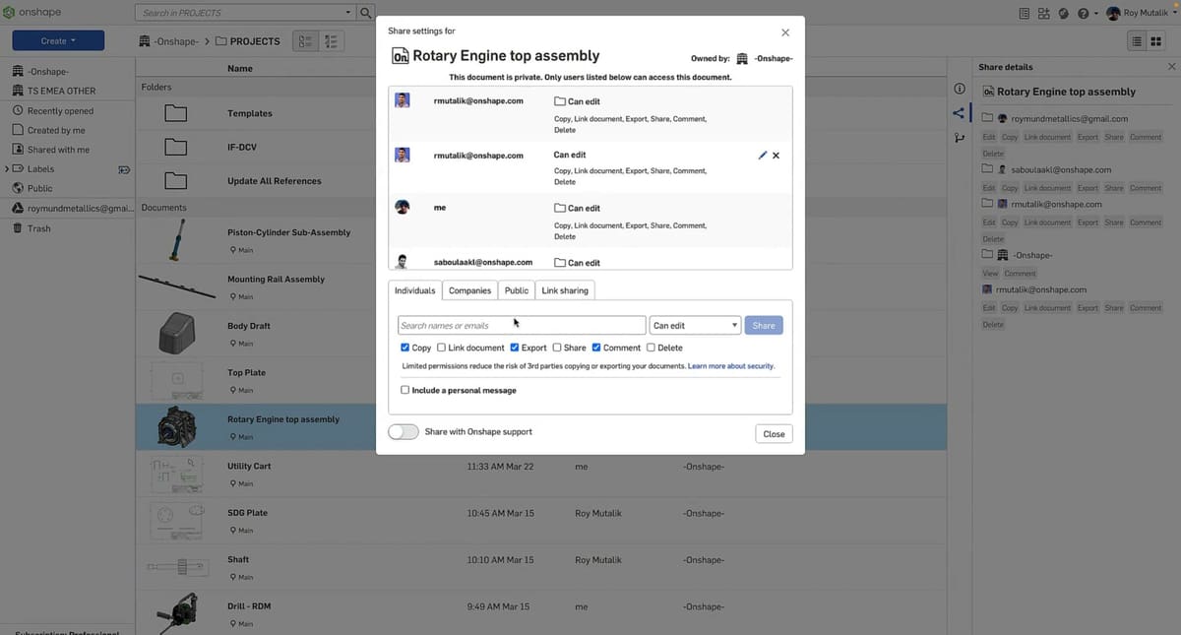Screen dimensions: 1181x635
Task: Open the Learning Center icon in top bar
Action: 1064,14
